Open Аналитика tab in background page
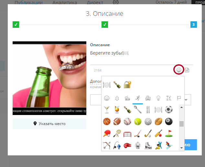This screenshot has width=205, height=167. click(x=65, y=2)
